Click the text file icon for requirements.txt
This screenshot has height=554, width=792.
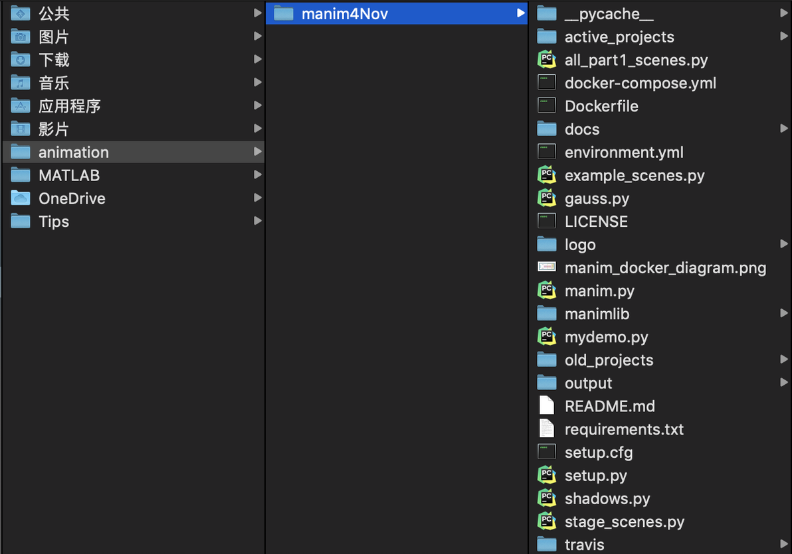click(x=546, y=429)
